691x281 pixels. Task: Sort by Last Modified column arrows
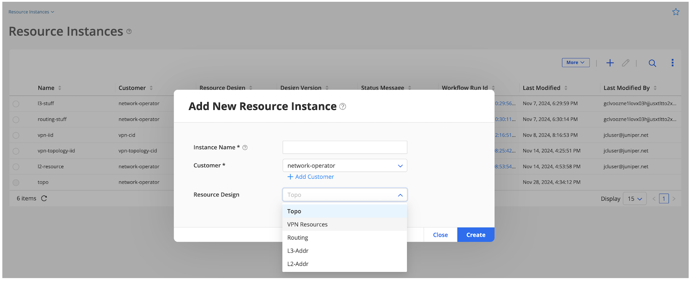click(566, 88)
